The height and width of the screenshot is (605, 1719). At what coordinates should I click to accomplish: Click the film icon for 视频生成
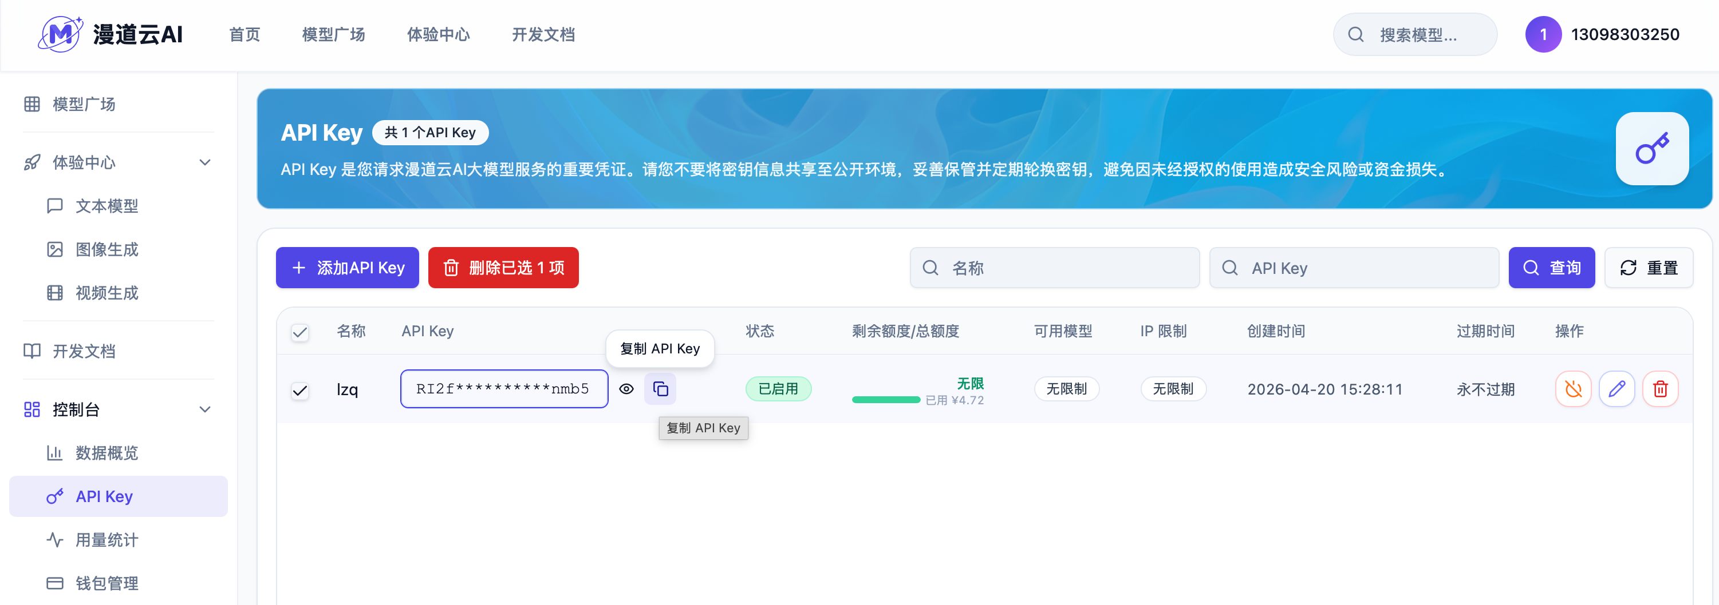point(55,293)
